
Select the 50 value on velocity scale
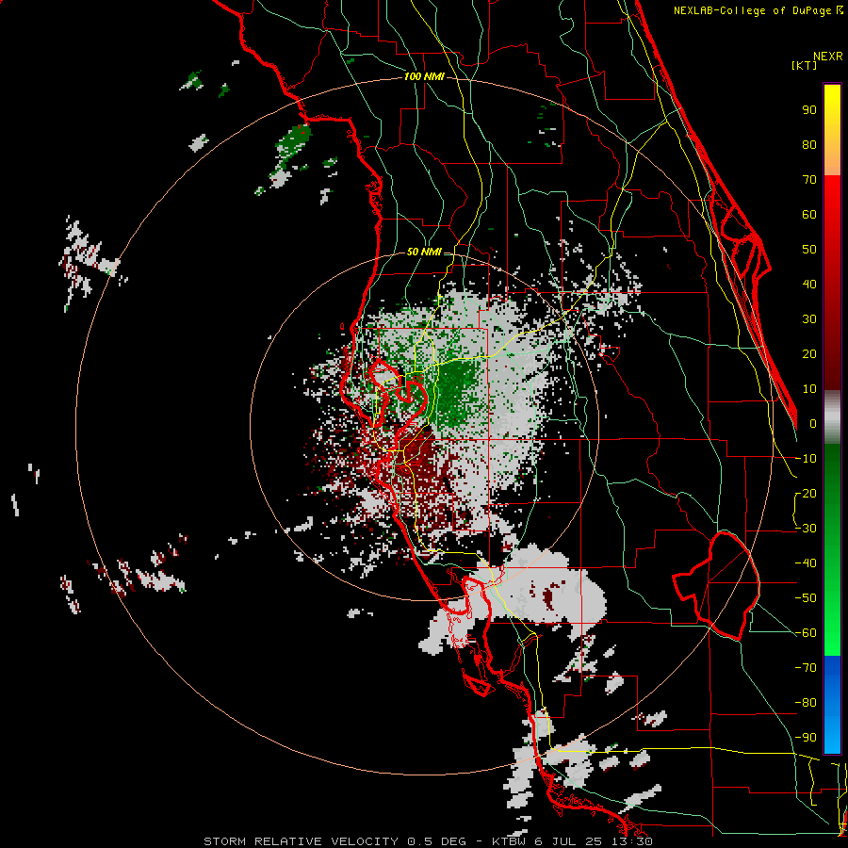click(x=809, y=250)
